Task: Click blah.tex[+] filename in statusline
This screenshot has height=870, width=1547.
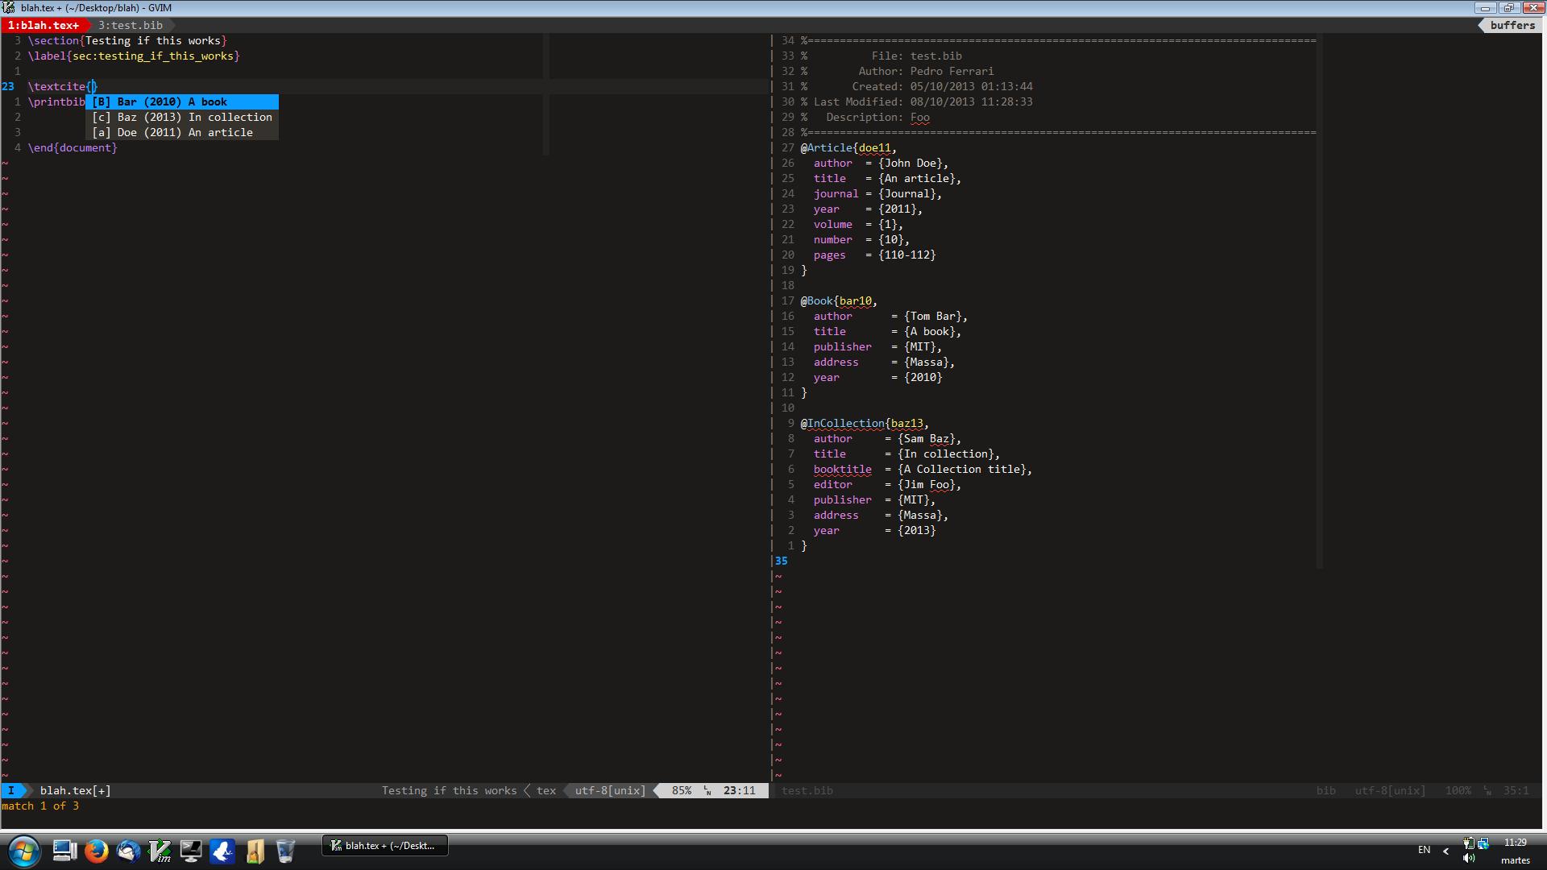Action: click(x=76, y=790)
